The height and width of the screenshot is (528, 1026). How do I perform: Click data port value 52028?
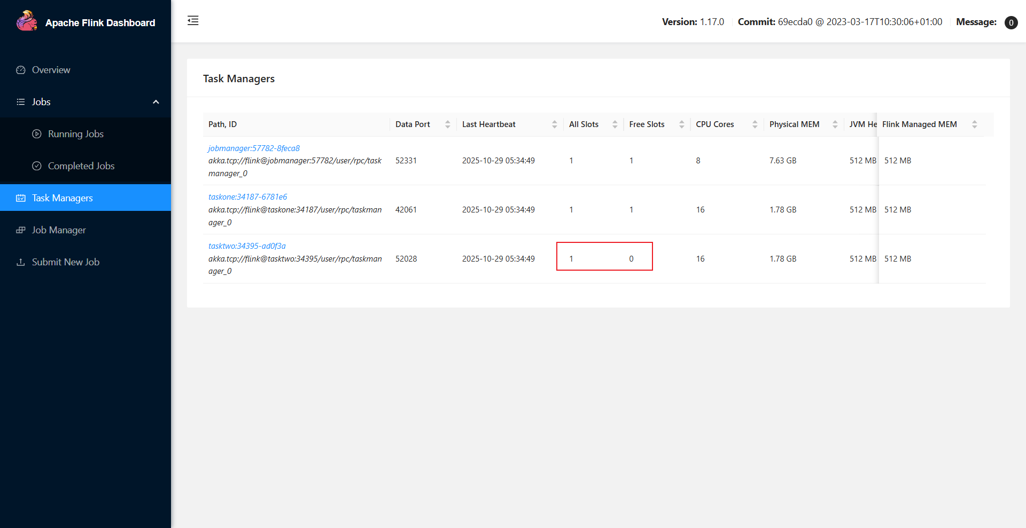coord(406,259)
